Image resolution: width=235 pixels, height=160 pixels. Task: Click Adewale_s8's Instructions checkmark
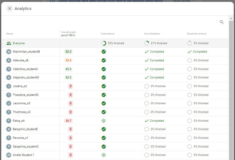pos(104,60)
